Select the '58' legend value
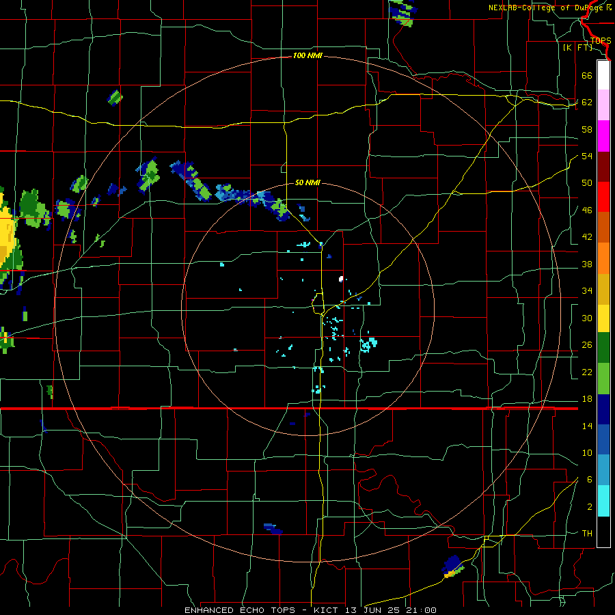The width and height of the screenshot is (615, 615). point(587,129)
